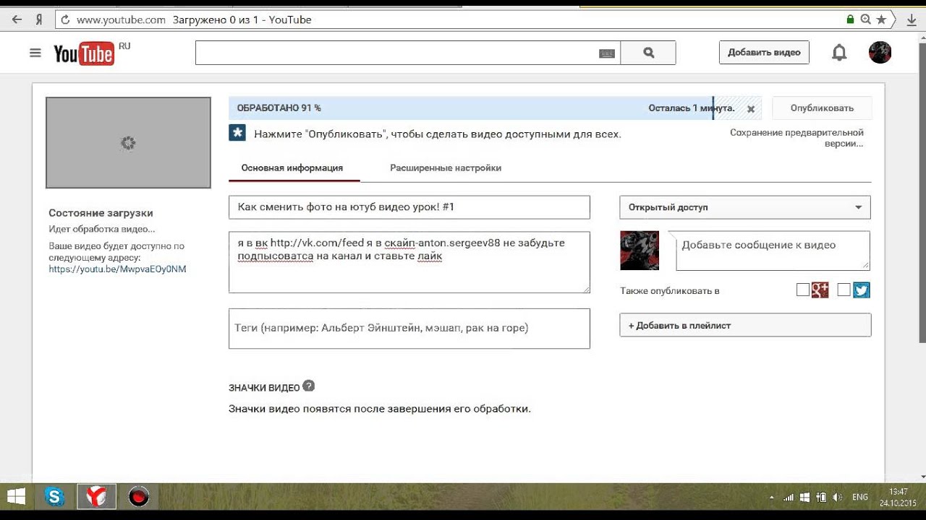Image resolution: width=926 pixels, height=520 pixels.
Task: Click the Twitter share icon
Action: point(861,290)
